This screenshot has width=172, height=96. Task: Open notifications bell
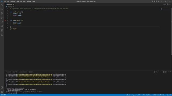(x=170, y=95)
